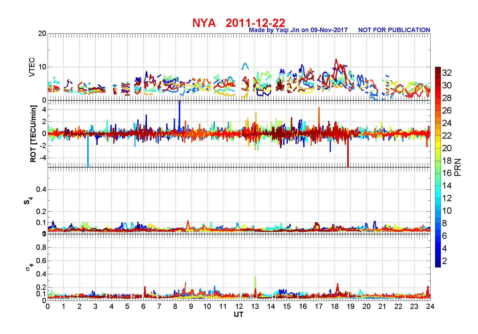Click the x-axis UT tick label '9'
Image resolution: width=478 pixels, height=334 pixels.
(191, 306)
